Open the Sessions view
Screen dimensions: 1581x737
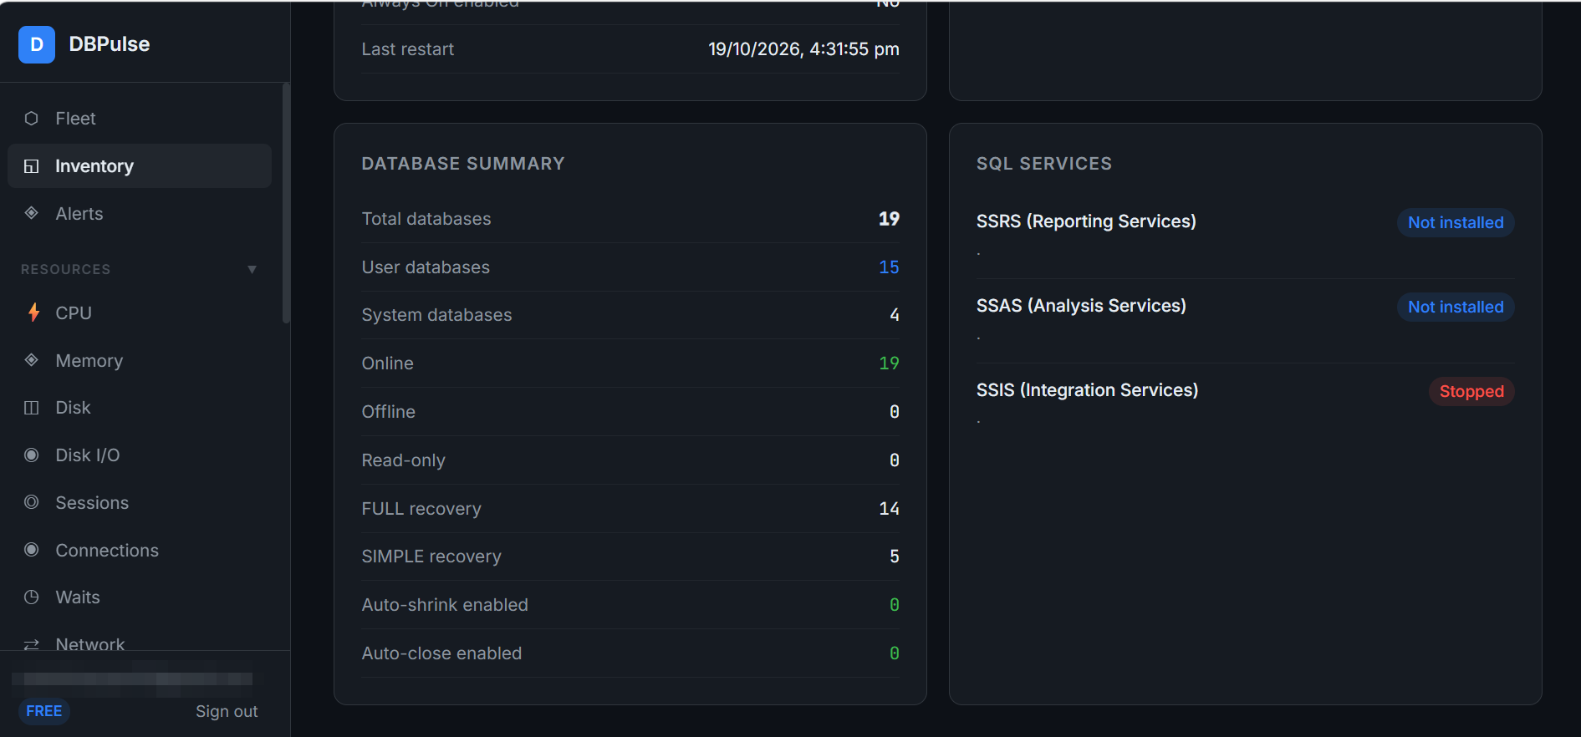tap(140, 502)
